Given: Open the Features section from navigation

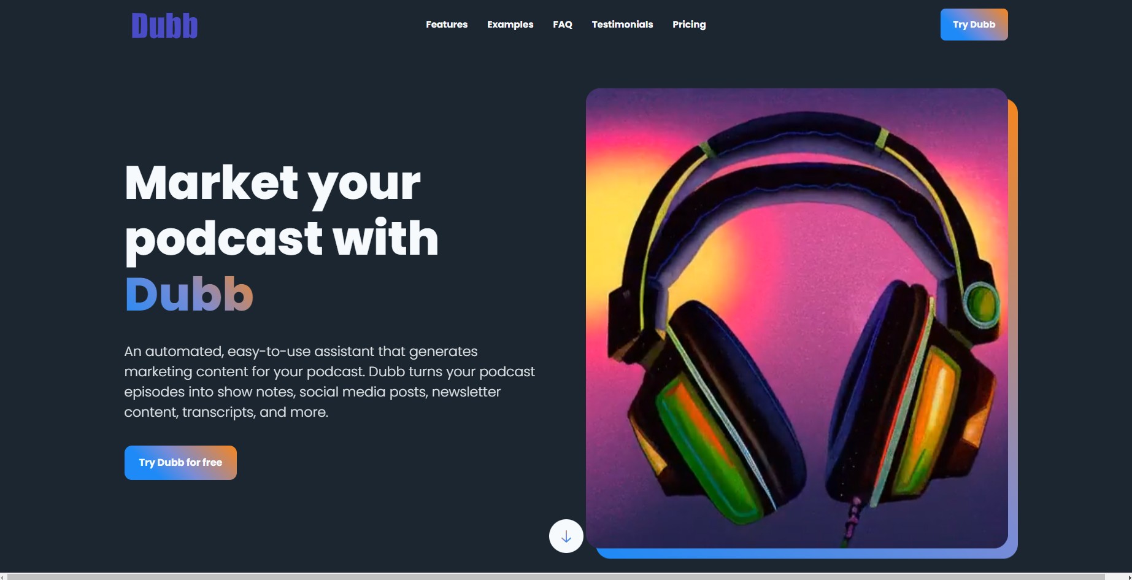Looking at the screenshot, I should 447,25.
